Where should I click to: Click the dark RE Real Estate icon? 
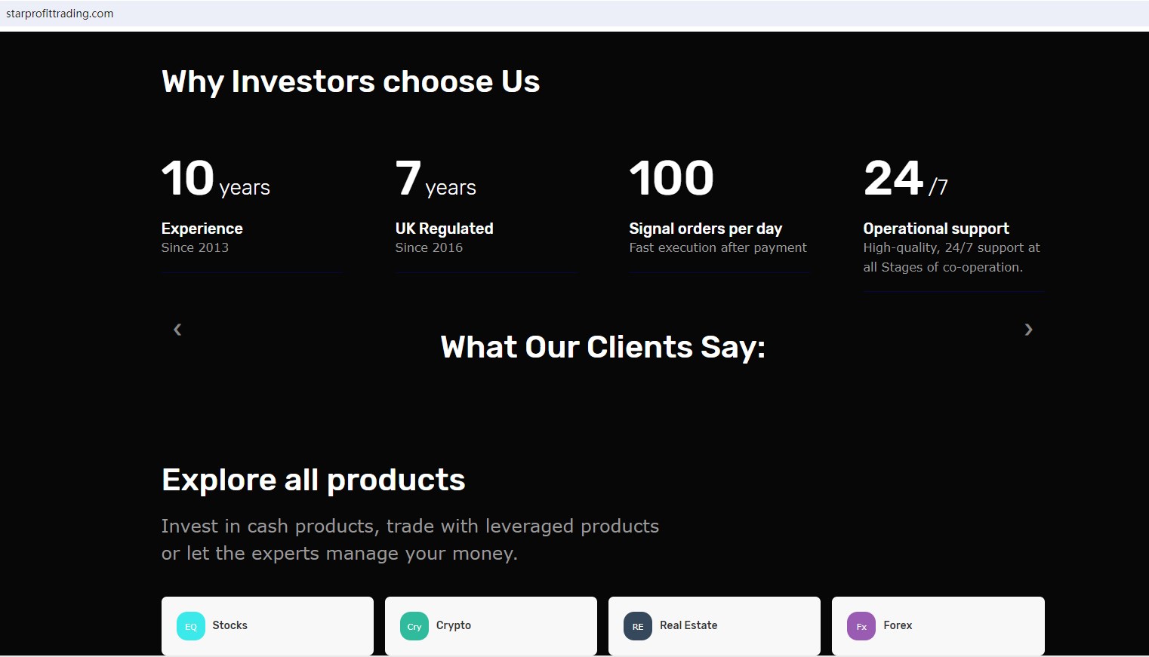tap(638, 626)
